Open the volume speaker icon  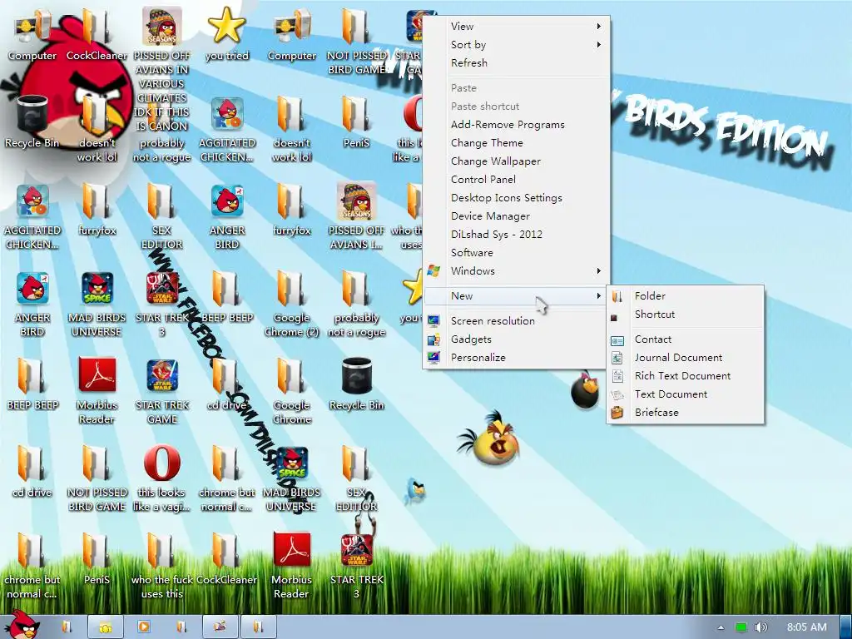coord(760,627)
